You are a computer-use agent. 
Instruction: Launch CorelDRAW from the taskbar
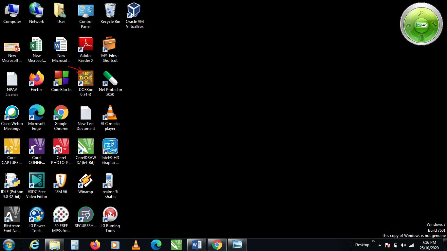point(176,245)
